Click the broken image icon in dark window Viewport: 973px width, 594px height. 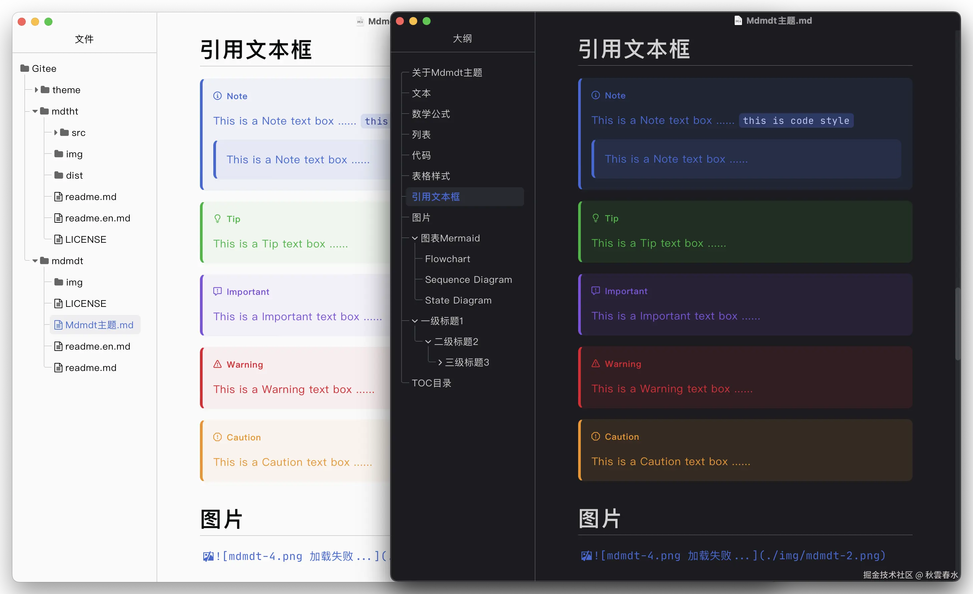pyautogui.click(x=586, y=556)
